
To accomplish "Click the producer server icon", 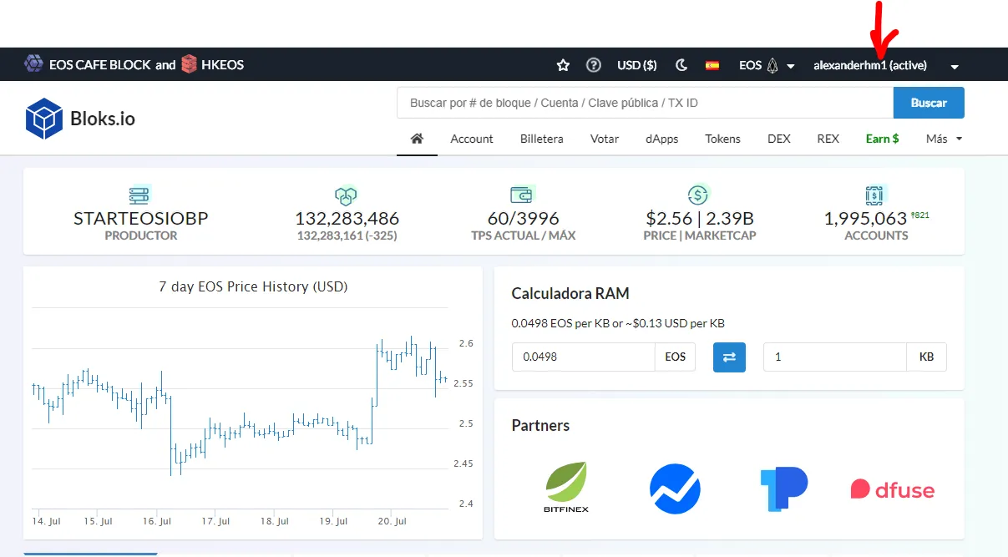I will click(x=140, y=195).
